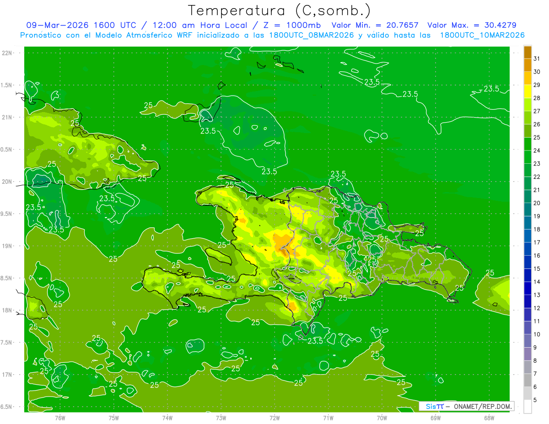549x424 pixels.
Task: Click the "21" color scale value
Action: (x=537, y=190)
